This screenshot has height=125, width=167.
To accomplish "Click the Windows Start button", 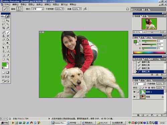I will [x=4, y=123].
